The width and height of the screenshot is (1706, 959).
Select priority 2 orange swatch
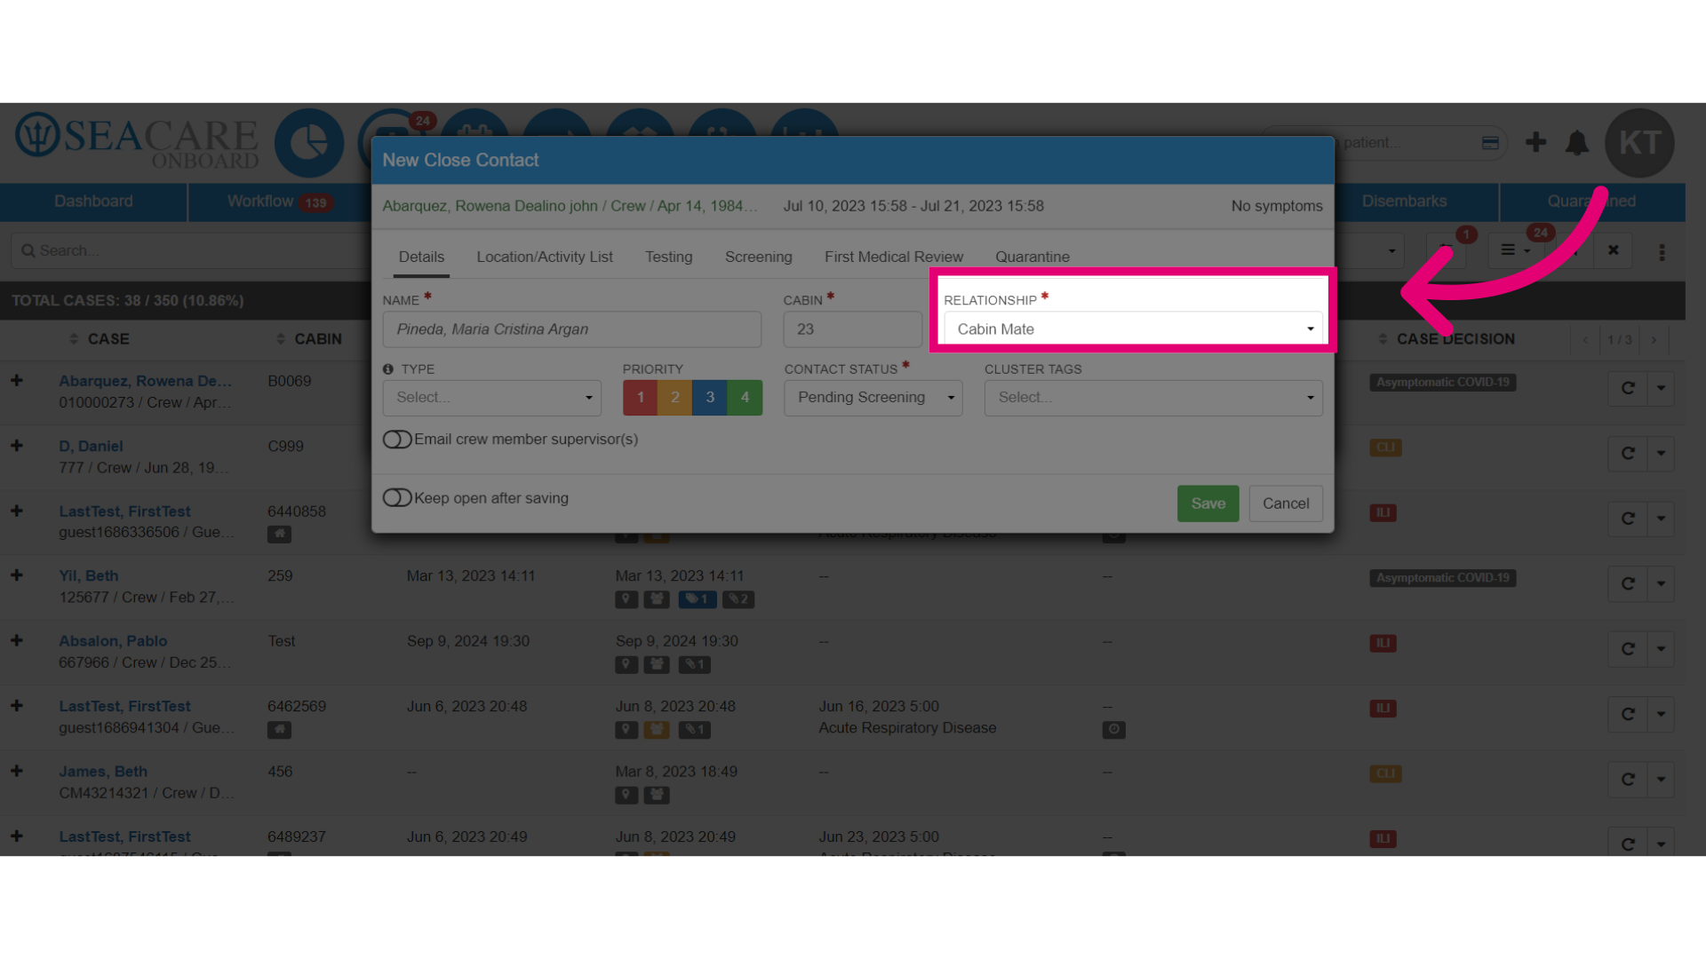point(674,398)
